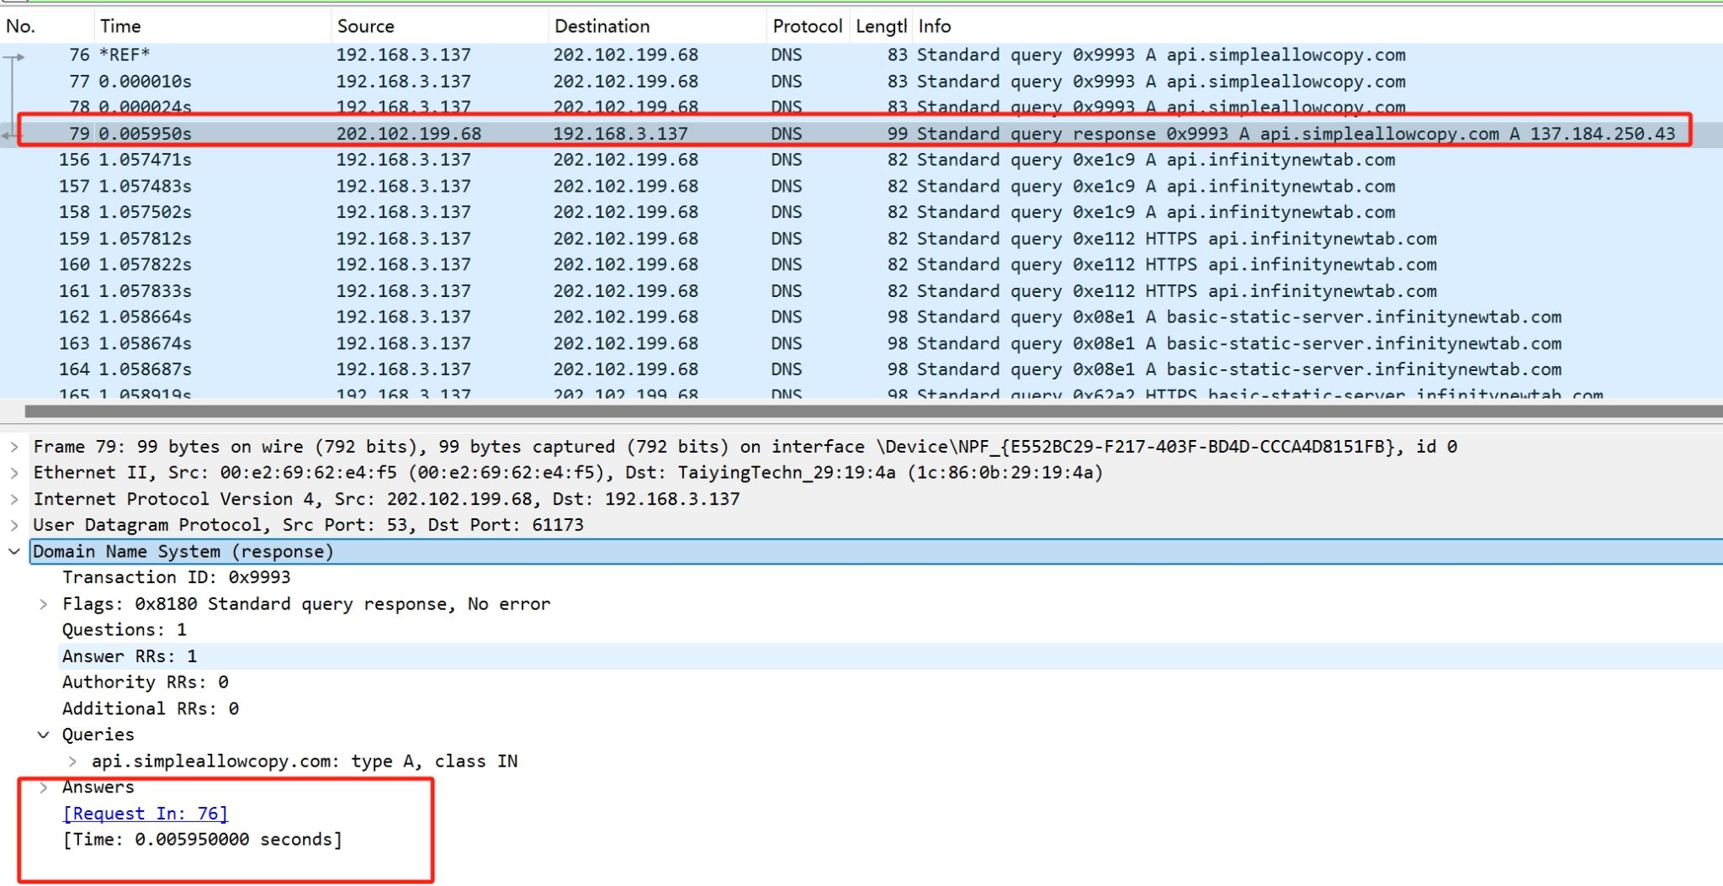Click the Source column header
This screenshot has height=886, width=1723.
(x=365, y=26)
